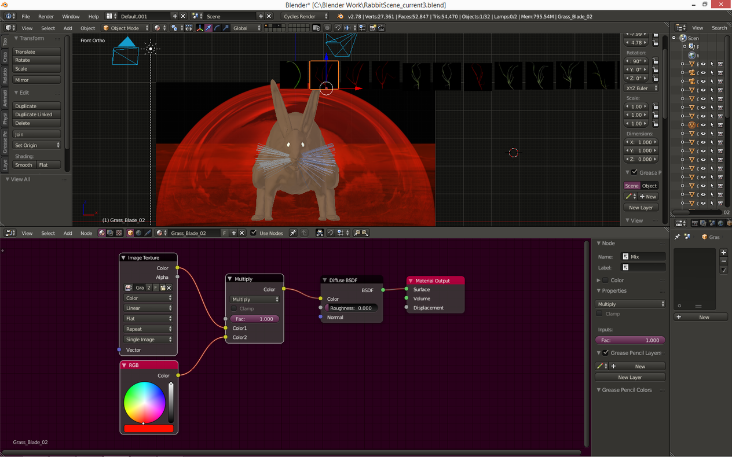Select the compositing node tree type icon

click(x=110, y=233)
